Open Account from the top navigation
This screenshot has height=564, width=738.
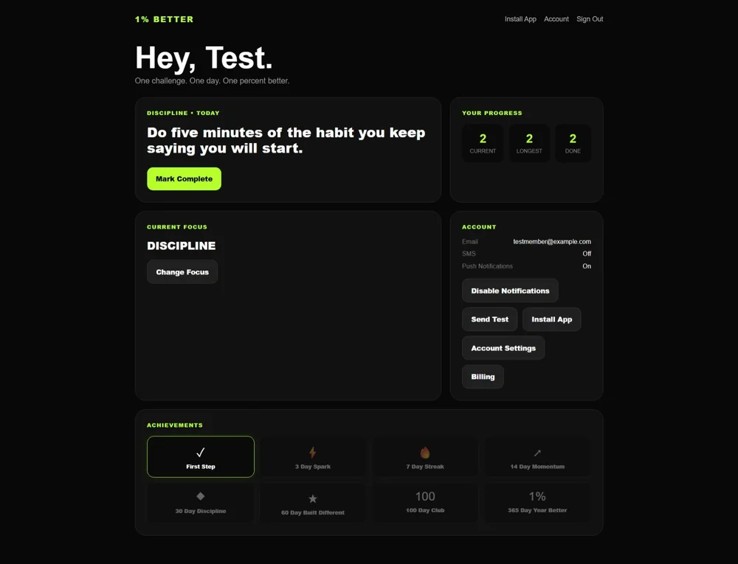[x=556, y=19]
